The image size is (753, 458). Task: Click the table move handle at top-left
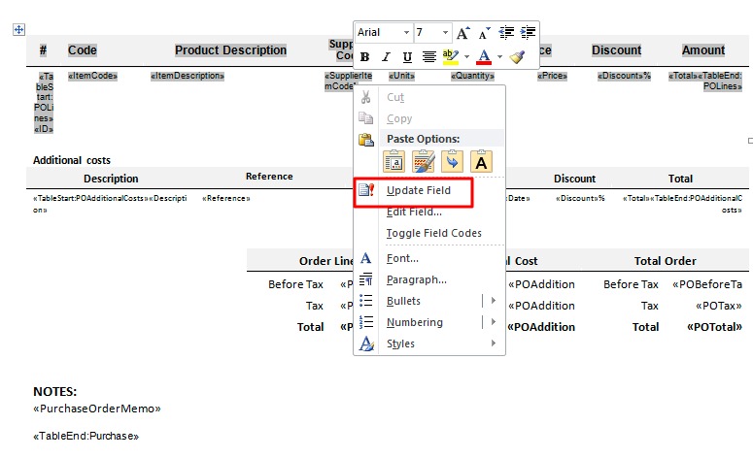17,30
